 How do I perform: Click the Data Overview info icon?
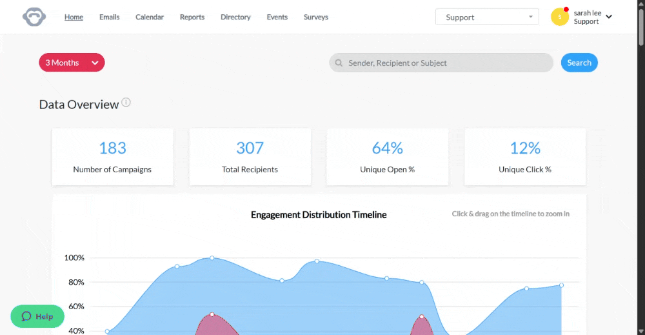pyautogui.click(x=126, y=102)
